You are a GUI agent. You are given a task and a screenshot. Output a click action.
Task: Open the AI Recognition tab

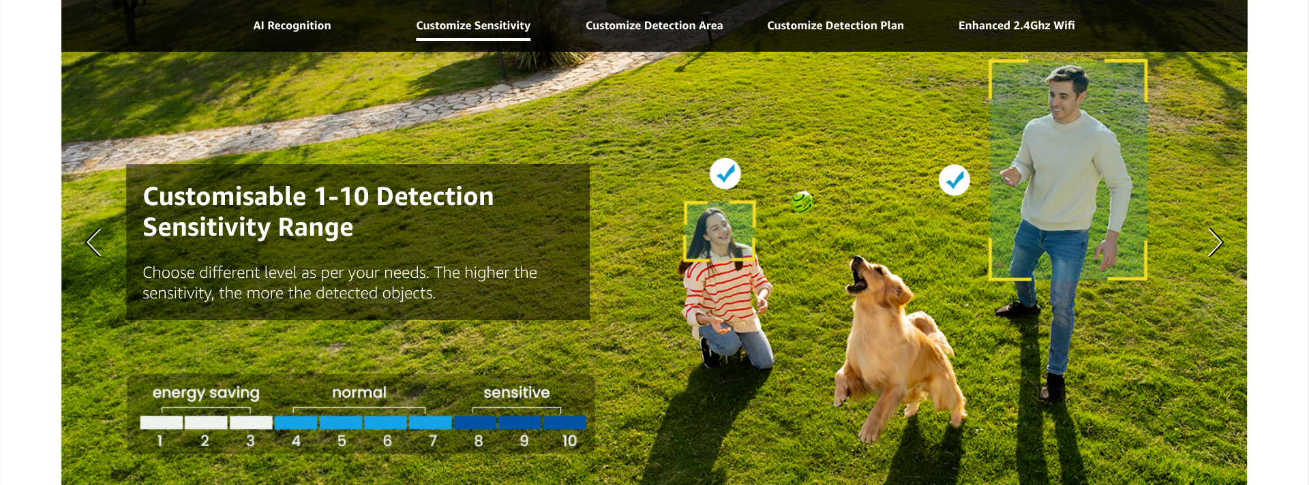point(292,25)
